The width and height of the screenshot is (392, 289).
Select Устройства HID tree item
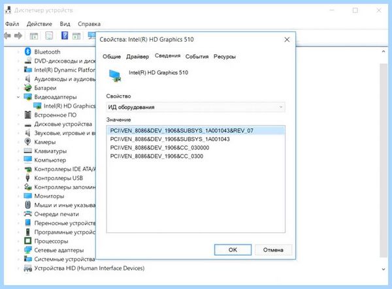point(90,268)
